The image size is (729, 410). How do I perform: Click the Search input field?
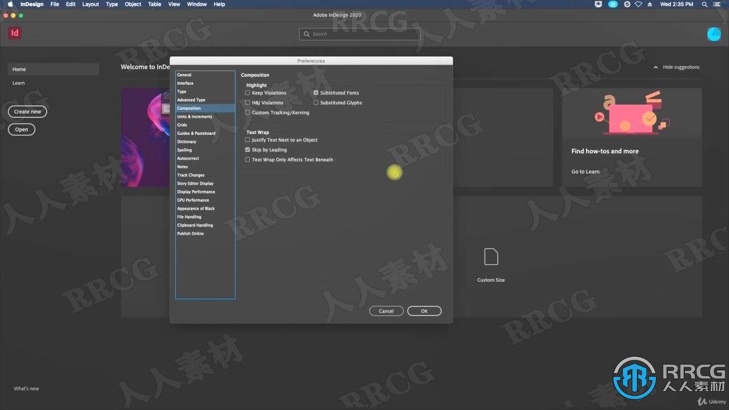[360, 34]
